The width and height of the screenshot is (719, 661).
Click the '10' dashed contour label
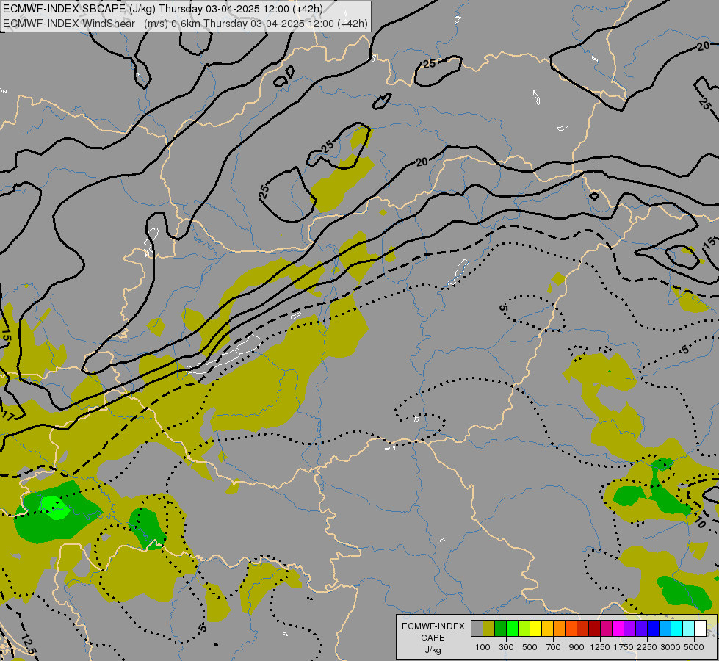pos(700,522)
